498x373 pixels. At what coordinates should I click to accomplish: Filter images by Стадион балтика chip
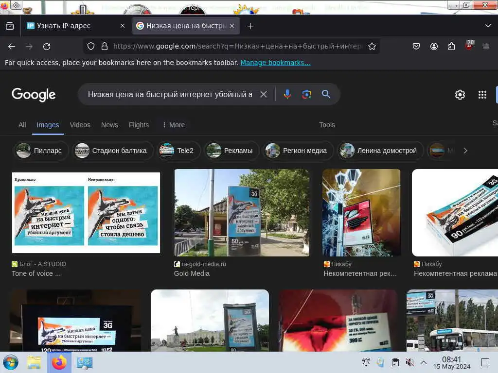click(112, 151)
